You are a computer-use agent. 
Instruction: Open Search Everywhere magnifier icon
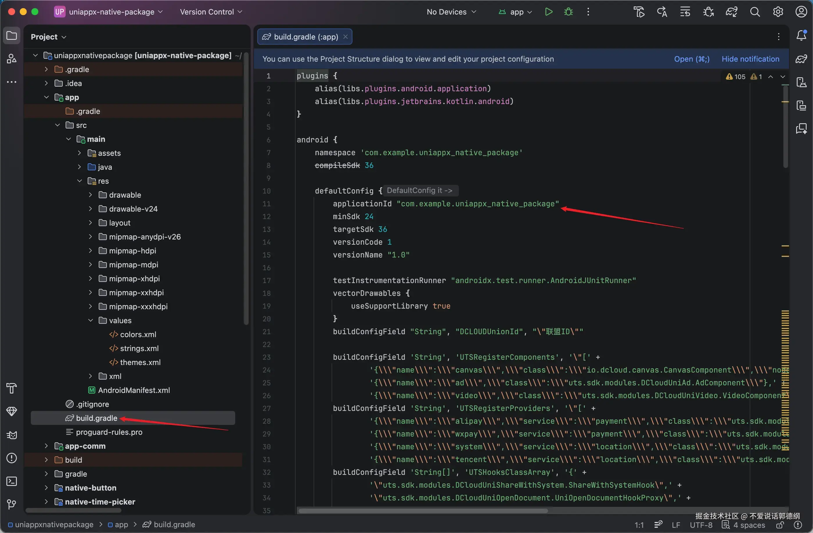[755, 12]
